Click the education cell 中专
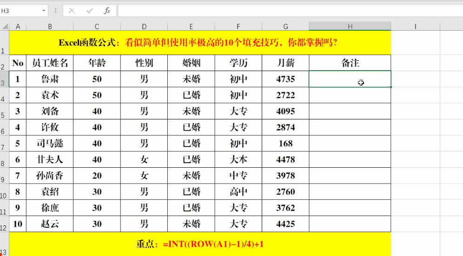The image size is (463, 256). [x=238, y=176]
